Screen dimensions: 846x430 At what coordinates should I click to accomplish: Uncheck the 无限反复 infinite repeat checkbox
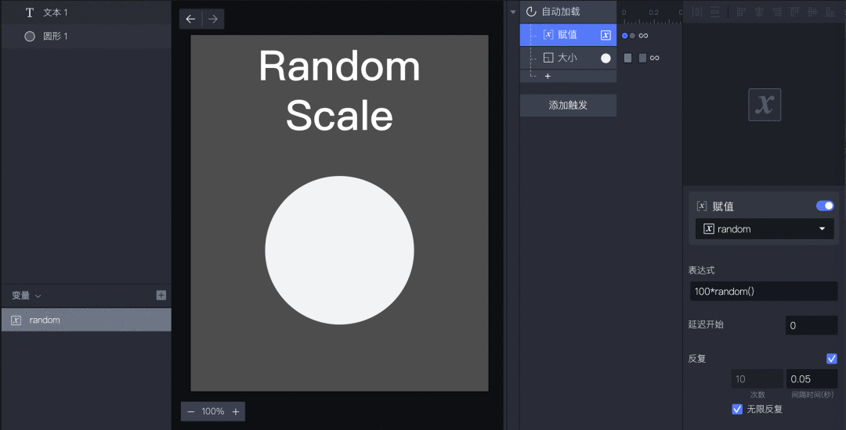(x=737, y=409)
